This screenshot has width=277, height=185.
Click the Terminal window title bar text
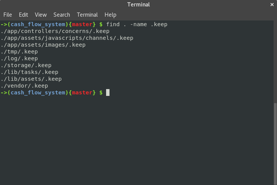(x=138, y=5)
